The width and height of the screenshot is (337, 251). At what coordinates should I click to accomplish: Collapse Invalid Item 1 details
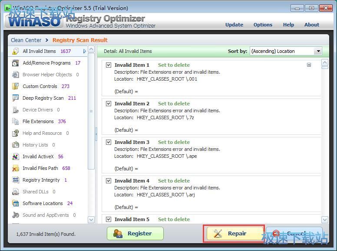click(309, 65)
